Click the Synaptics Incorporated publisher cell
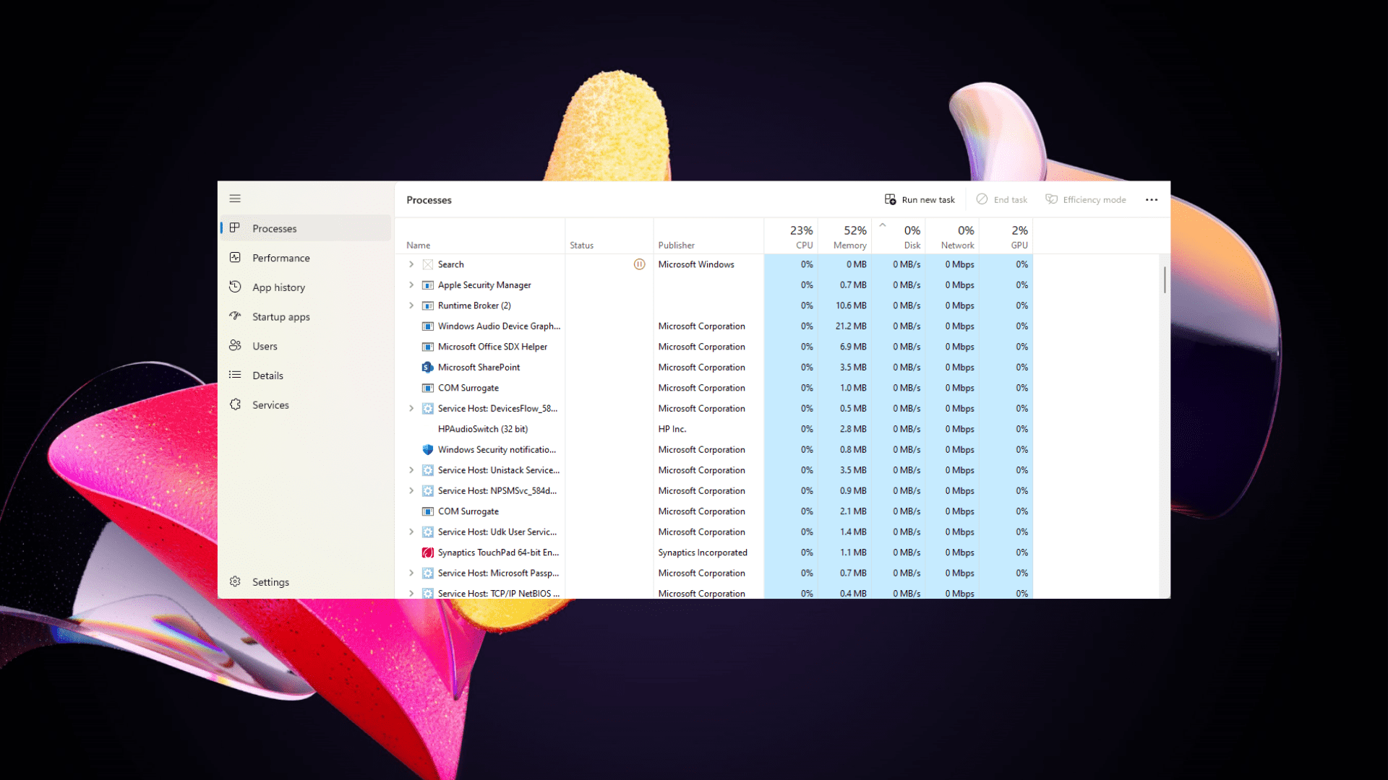The width and height of the screenshot is (1388, 780). 703,552
